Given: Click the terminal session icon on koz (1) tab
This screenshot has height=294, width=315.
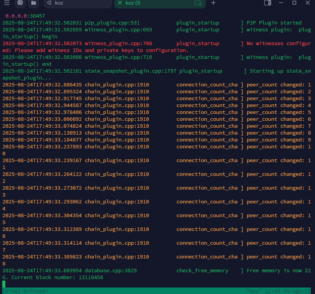Looking at the screenshot, I should pos(198,3).
